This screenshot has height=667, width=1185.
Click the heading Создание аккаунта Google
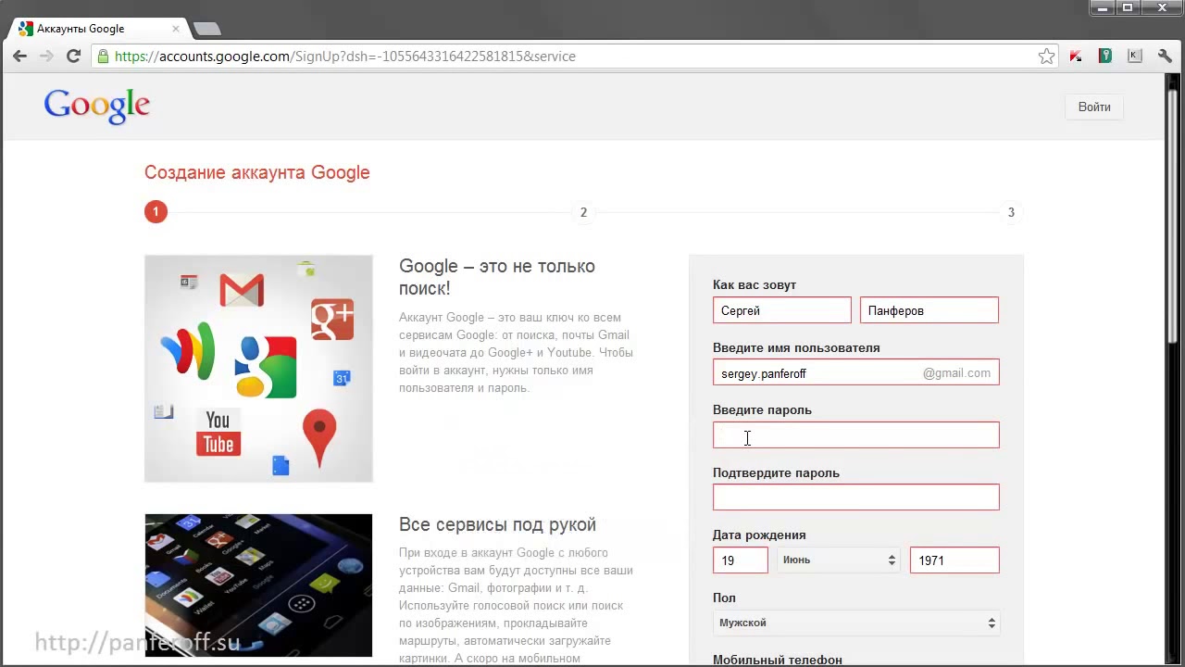[x=257, y=172]
